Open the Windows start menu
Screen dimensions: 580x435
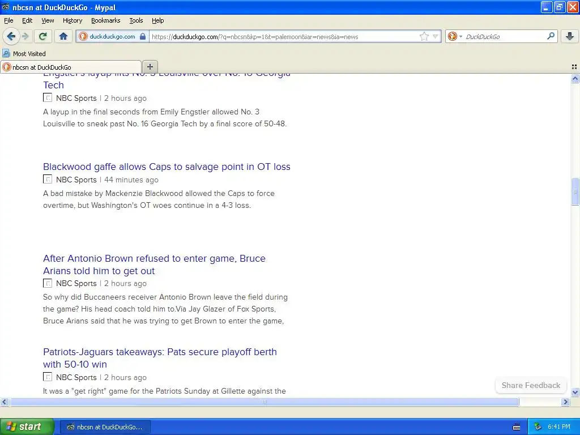27,427
